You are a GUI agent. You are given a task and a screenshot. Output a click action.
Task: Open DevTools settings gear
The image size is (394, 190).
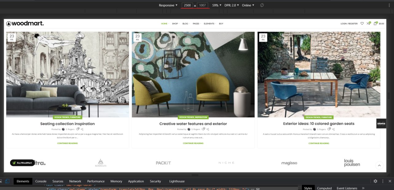pyautogui.click(x=375, y=181)
